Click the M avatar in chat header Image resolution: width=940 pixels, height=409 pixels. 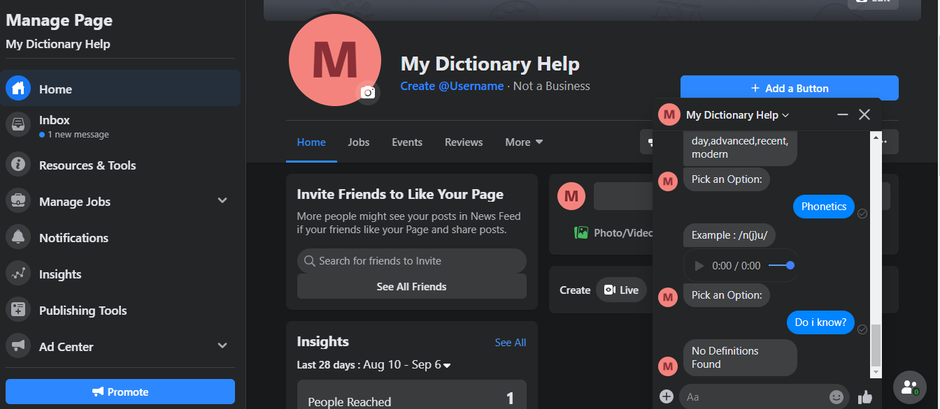pyautogui.click(x=669, y=114)
